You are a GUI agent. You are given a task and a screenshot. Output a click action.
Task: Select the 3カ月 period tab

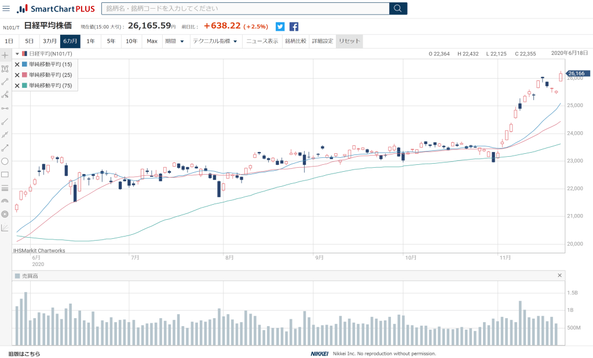click(49, 41)
